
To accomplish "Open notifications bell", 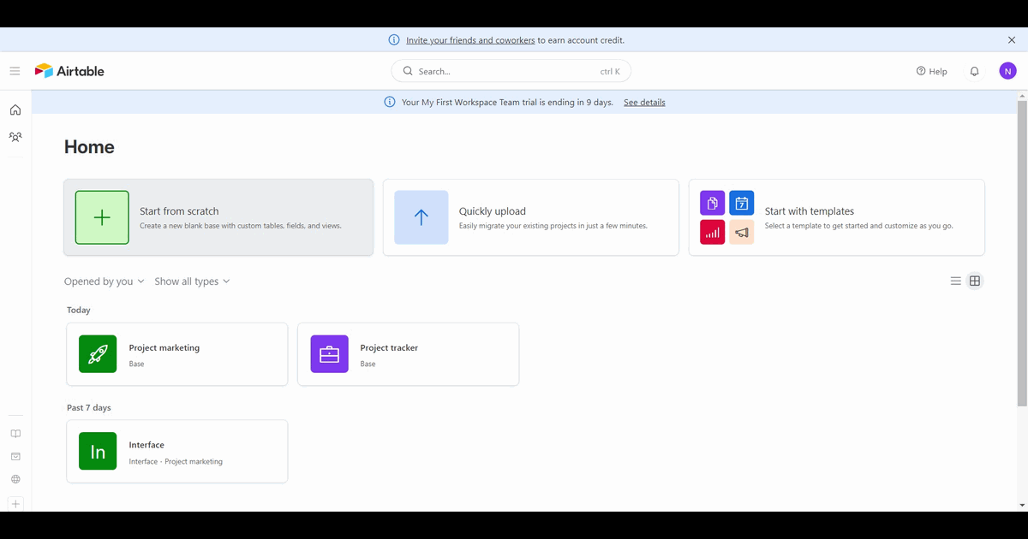I will click(x=974, y=71).
